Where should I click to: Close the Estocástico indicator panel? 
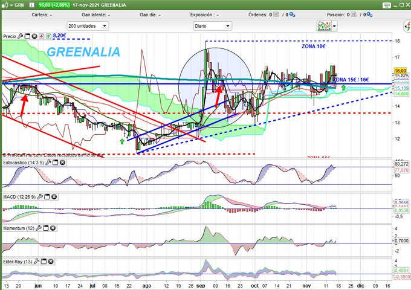click(62, 163)
